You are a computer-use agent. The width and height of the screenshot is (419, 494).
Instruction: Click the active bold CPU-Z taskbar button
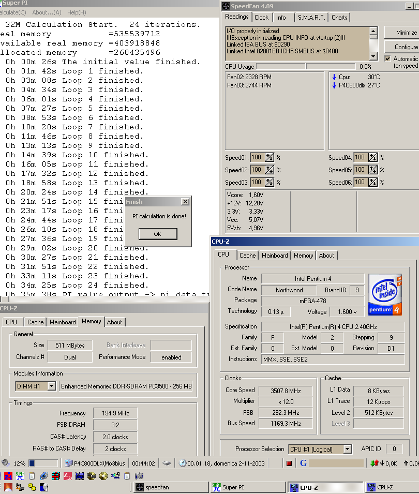(x=325, y=487)
